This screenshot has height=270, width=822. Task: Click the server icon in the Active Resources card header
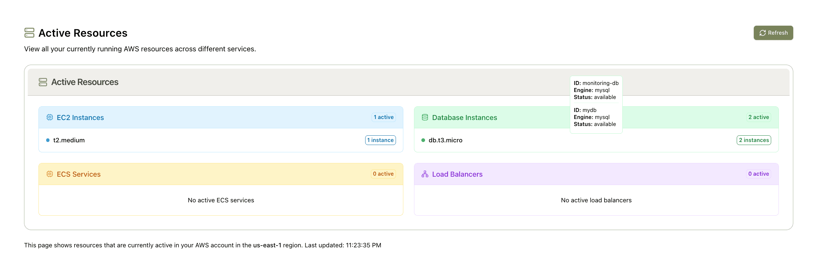(43, 82)
